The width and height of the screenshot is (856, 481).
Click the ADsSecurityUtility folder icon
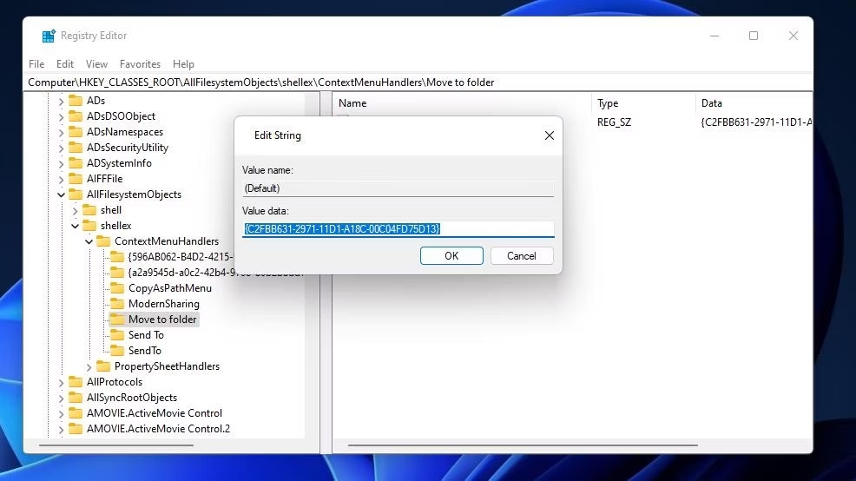coord(76,148)
